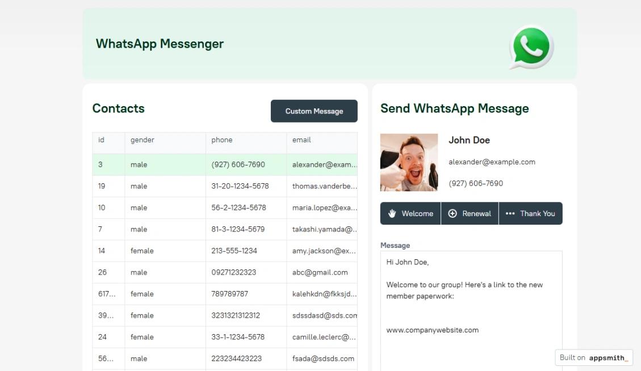This screenshot has height=371, width=641.
Task: Click the John Doe name heading
Action: tap(470, 140)
